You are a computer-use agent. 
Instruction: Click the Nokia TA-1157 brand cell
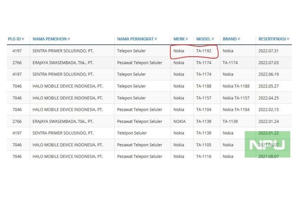(236, 98)
